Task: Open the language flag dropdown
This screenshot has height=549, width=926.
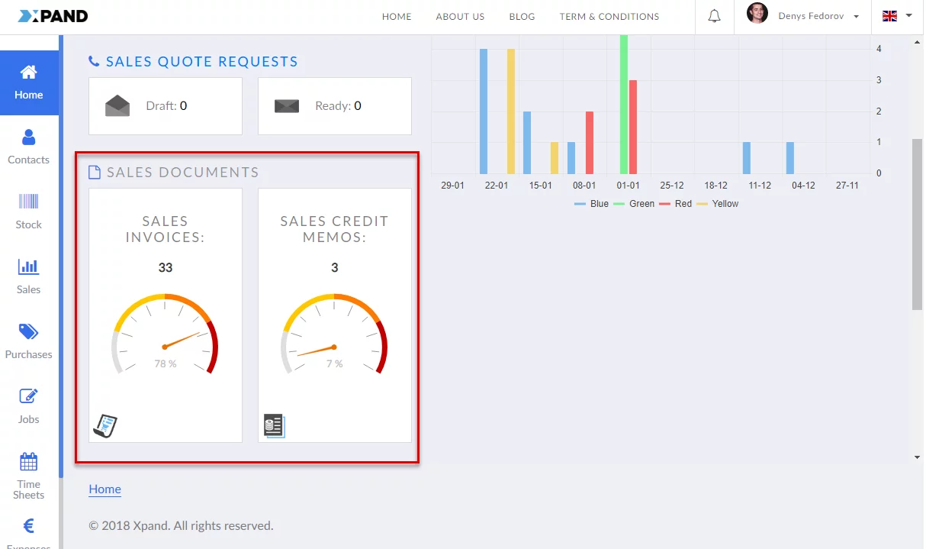Action: tap(897, 16)
